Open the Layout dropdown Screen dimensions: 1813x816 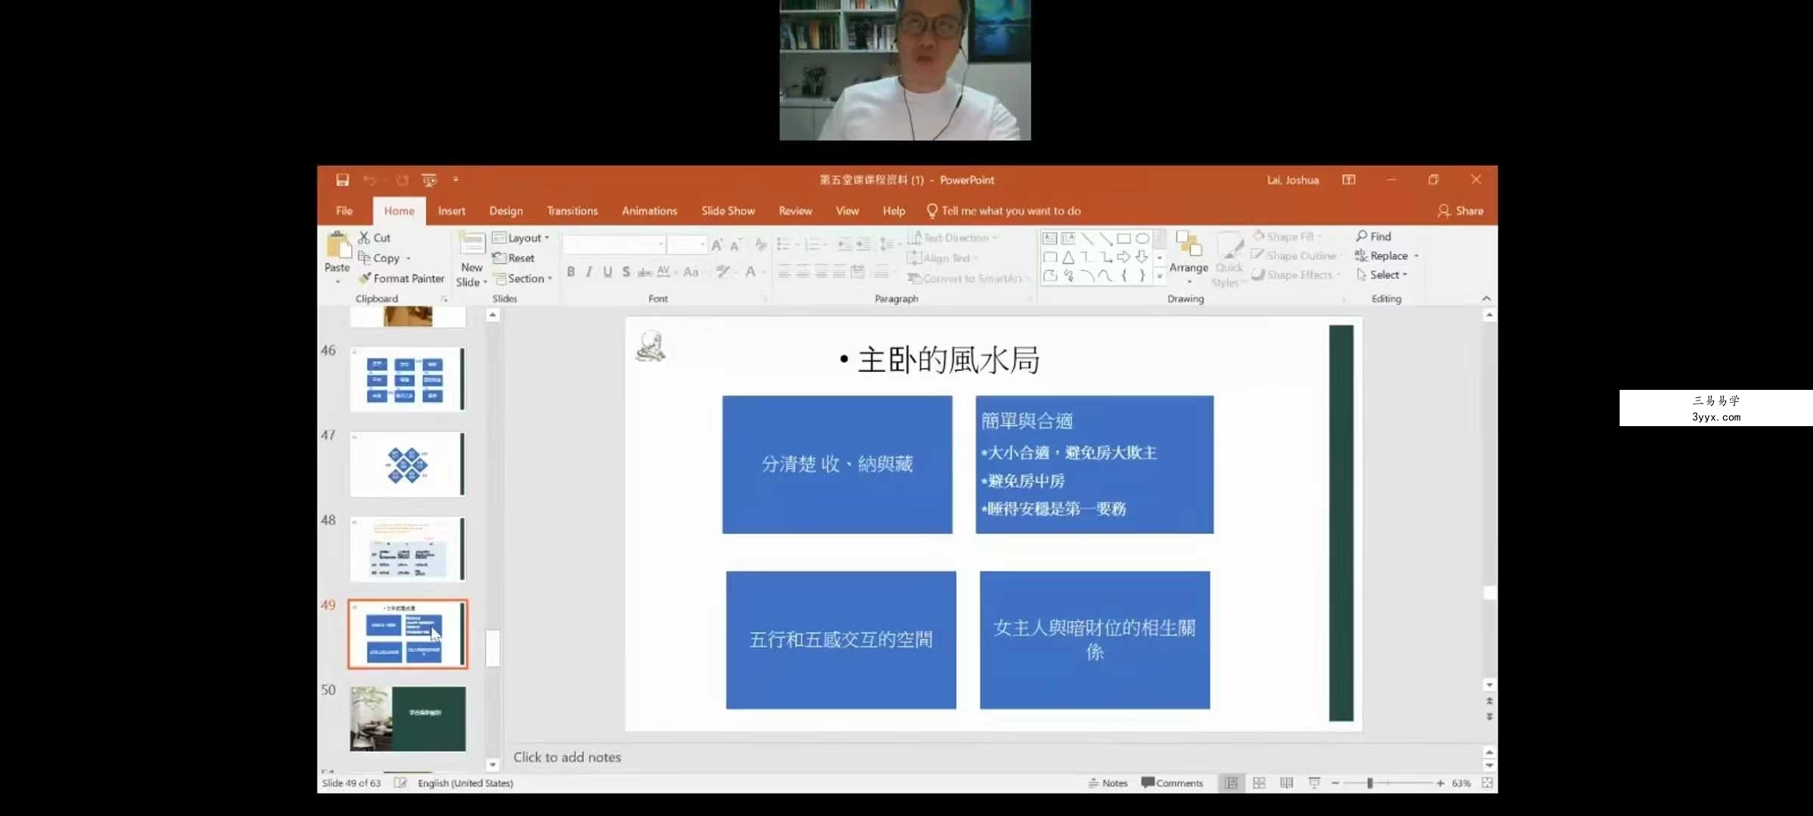click(521, 237)
